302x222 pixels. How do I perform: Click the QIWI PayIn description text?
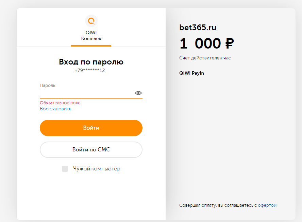click(x=191, y=73)
